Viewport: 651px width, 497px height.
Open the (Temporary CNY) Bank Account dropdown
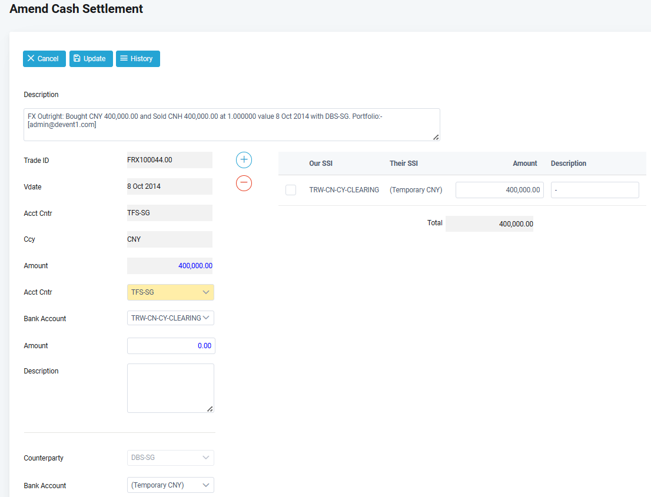[170, 485]
